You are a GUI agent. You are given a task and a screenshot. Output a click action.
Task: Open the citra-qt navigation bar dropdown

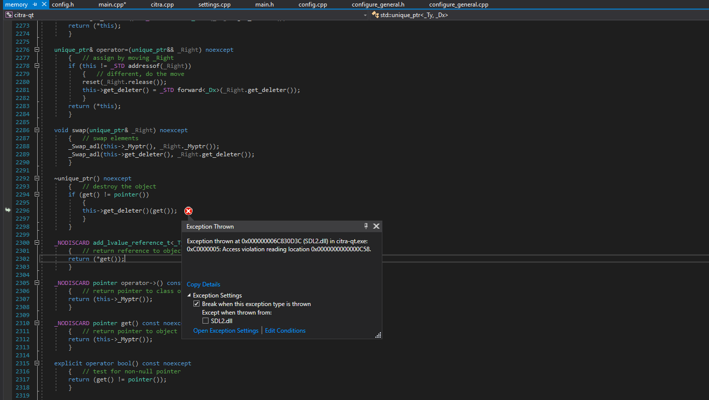coord(365,15)
